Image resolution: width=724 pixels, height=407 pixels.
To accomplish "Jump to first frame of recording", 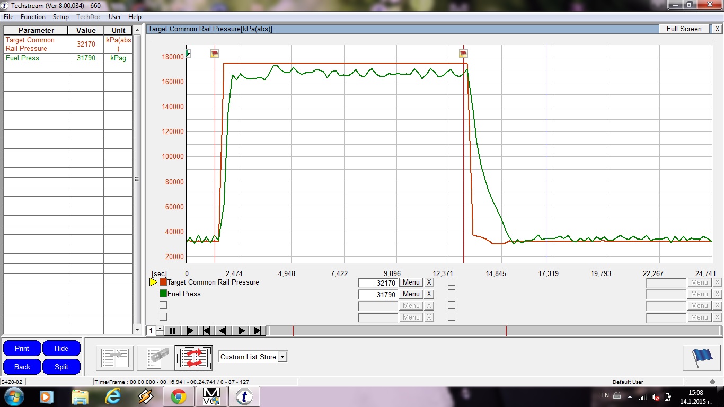I will point(207,331).
